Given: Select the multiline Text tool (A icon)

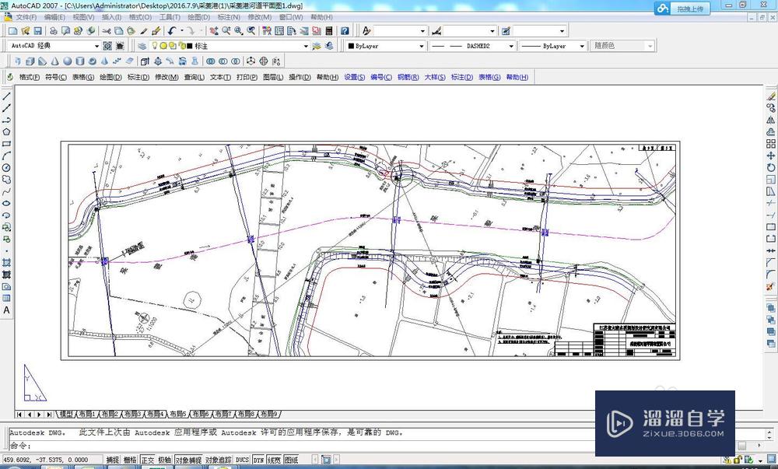Looking at the screenshot, I should pyautogui.click(x=6, y=310).
